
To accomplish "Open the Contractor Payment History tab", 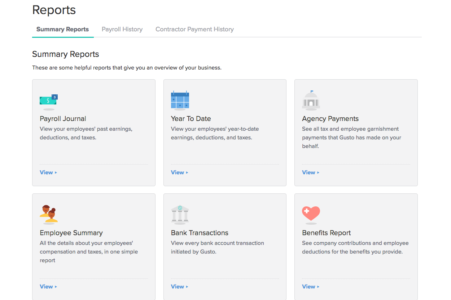I will 194,29.
